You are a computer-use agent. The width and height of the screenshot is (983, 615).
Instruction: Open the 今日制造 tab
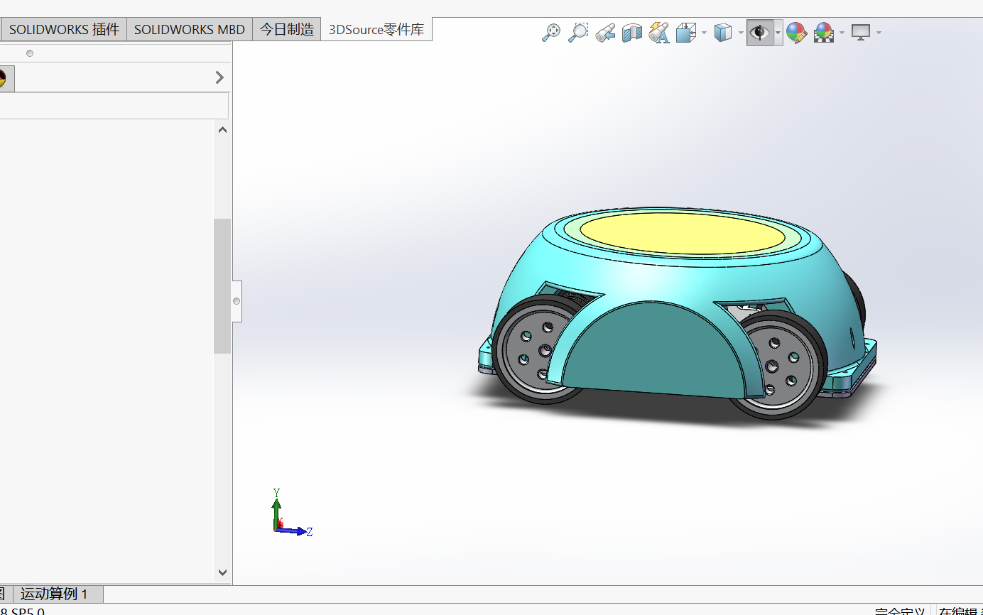click(287, 29)
